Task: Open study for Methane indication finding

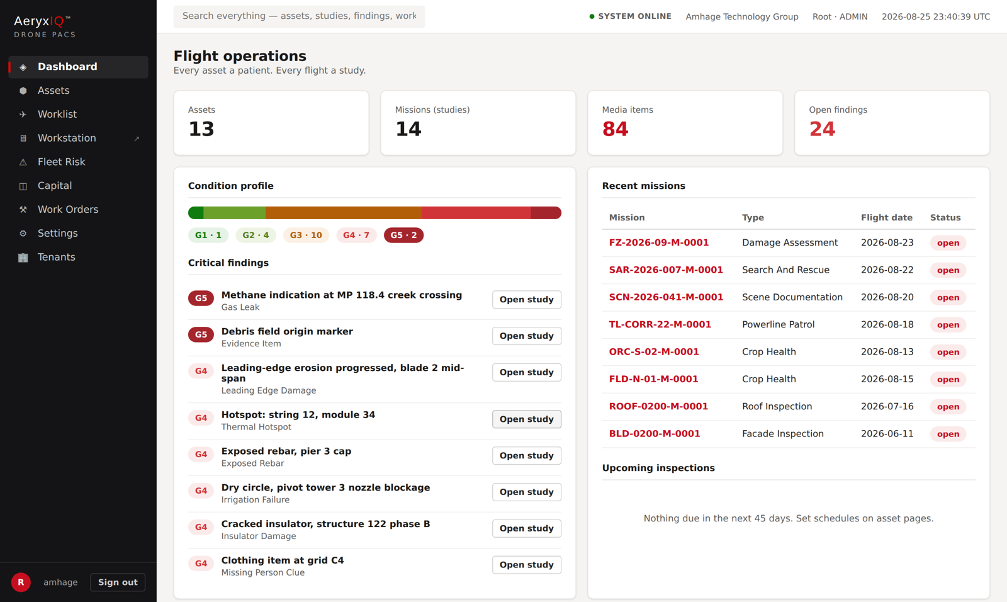Action: [x=526, y=300]
